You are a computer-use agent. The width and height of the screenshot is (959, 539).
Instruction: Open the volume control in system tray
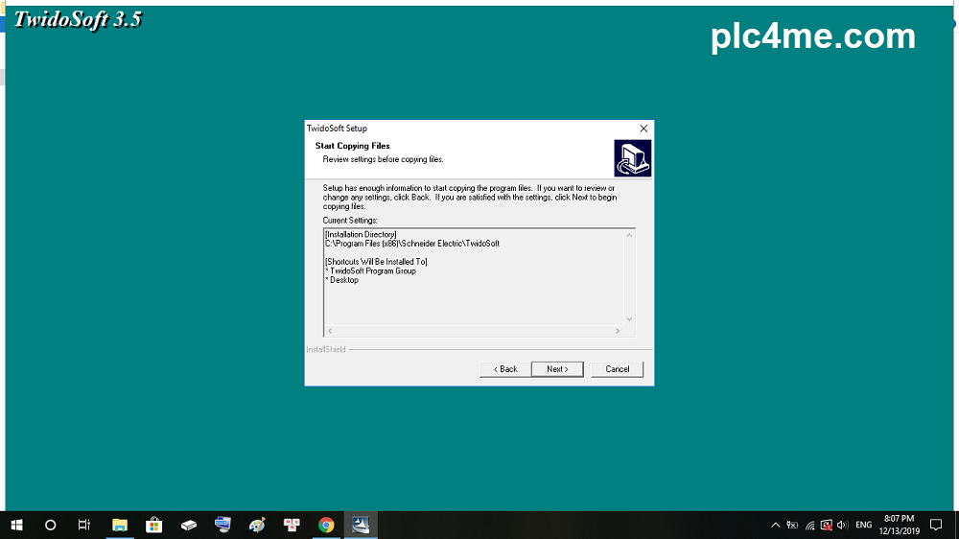(x=842, y=526)
